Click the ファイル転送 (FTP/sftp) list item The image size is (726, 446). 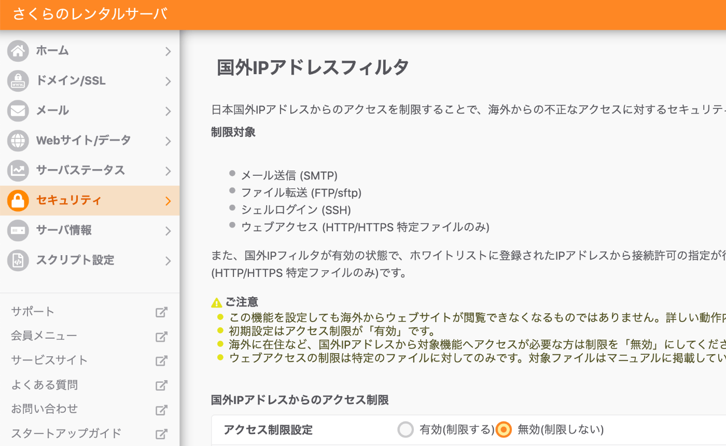(x=301, y=193)
